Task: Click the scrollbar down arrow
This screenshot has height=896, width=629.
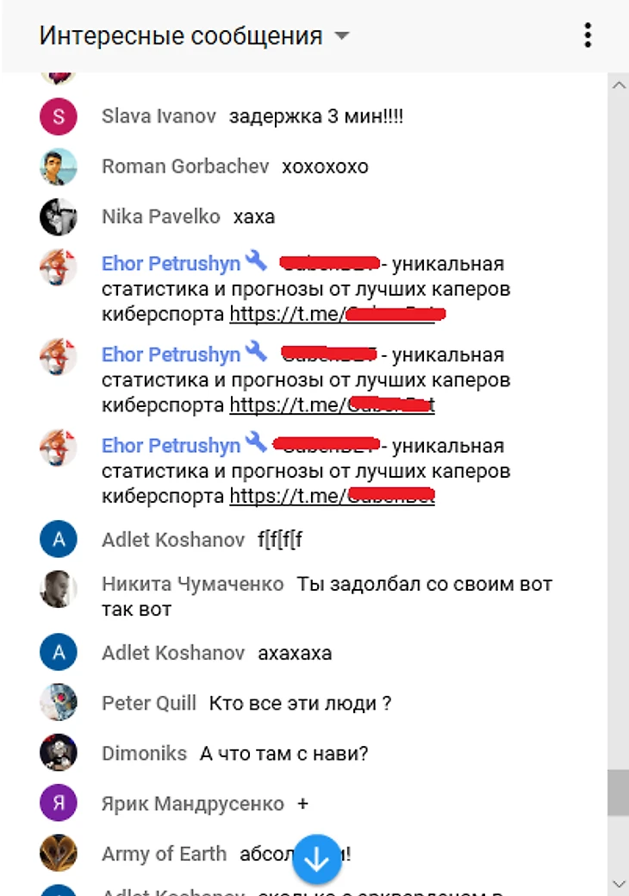Action: (x=619, y=885)
